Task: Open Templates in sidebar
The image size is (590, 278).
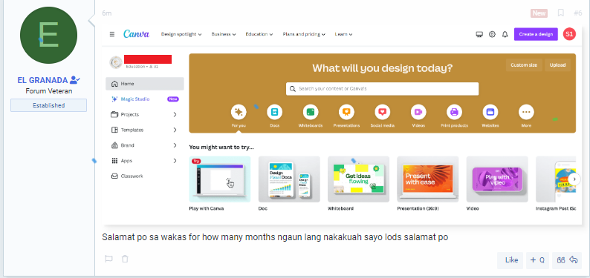Action: (x=144, y=130)
